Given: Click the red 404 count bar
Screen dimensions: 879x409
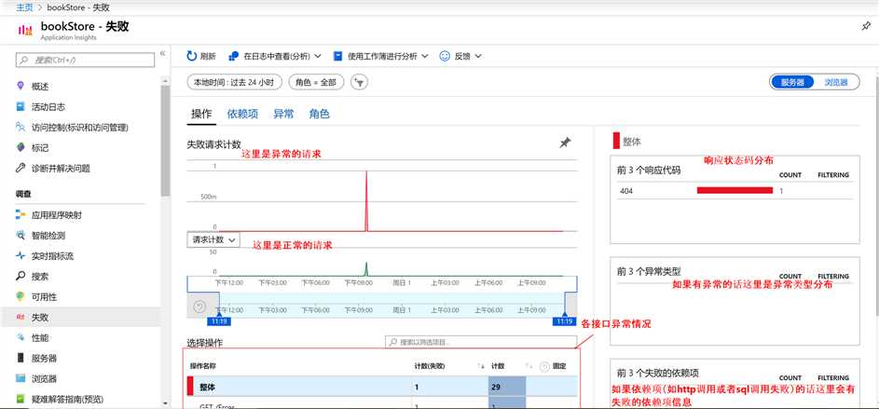Looking at the screenshot, I should tap(735, 190).
